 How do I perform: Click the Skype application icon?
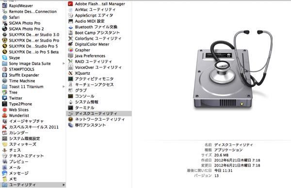[5, 58]
